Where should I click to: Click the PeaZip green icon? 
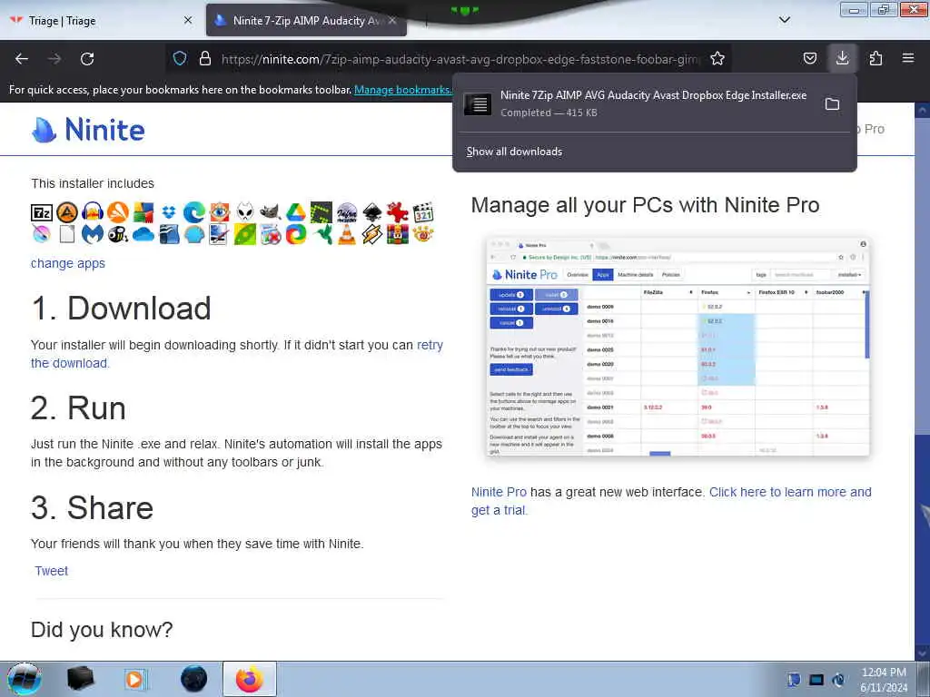point(245,235)
